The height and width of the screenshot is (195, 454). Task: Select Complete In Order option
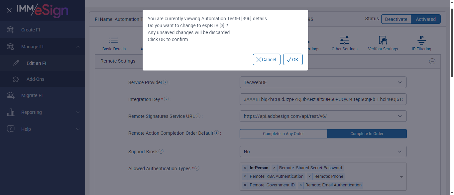pos(367,134)
